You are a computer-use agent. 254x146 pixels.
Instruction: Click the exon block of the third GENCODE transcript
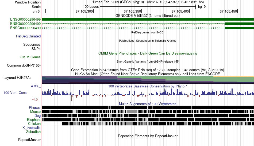(239, 28)
